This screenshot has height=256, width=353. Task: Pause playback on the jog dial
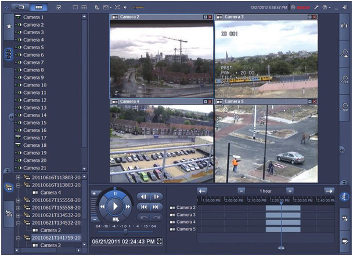115,193
